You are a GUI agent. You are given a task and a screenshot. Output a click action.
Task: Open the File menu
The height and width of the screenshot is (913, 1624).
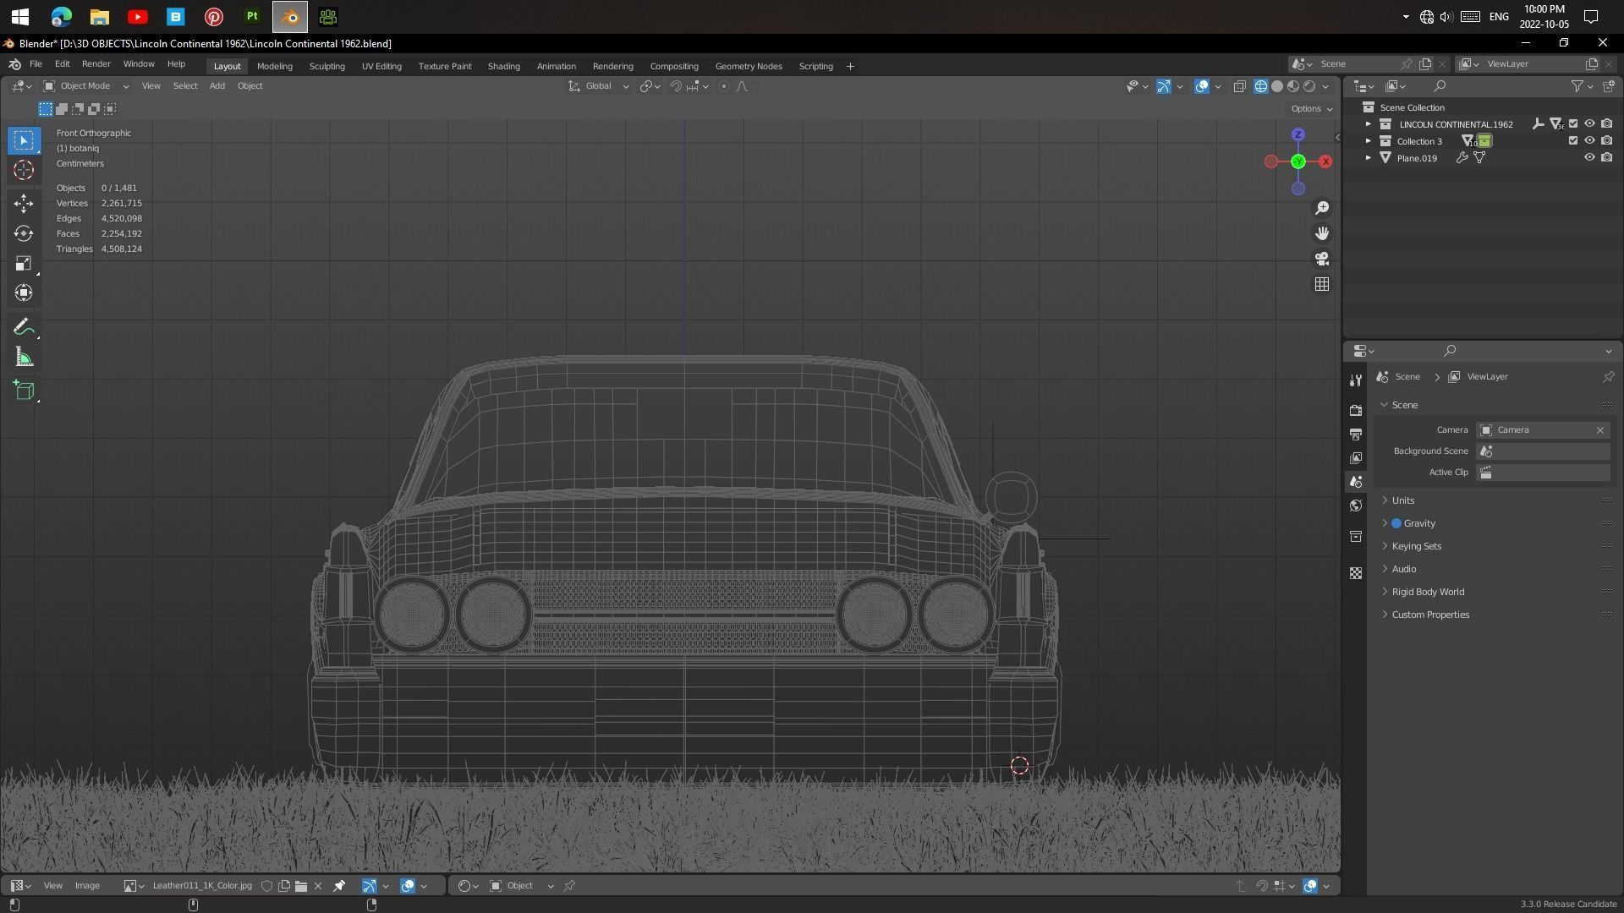pyautogui.click(x=36, y=64)
